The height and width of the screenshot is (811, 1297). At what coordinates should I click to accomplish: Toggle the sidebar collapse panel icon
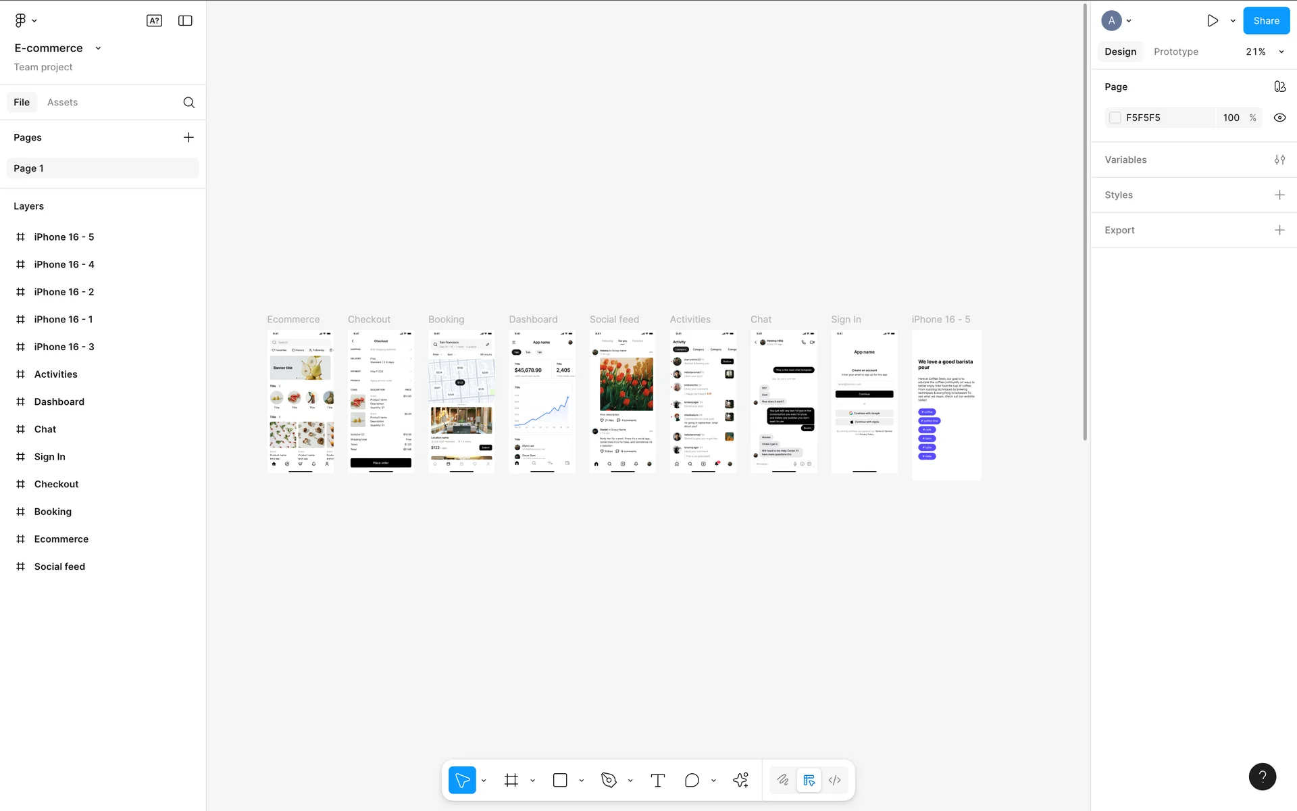(x=185, y=21)
